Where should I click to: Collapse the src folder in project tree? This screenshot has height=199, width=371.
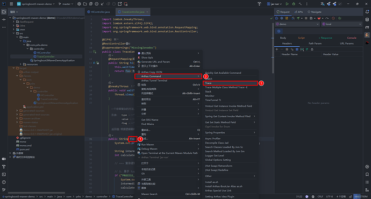14,33
